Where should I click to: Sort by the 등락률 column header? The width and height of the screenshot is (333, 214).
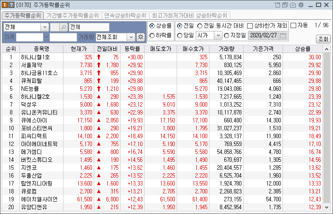click(x=132, y=49)
